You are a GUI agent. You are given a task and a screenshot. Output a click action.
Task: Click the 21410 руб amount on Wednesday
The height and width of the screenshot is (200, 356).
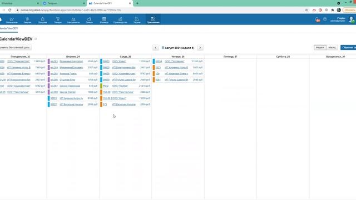pos(145,86)
